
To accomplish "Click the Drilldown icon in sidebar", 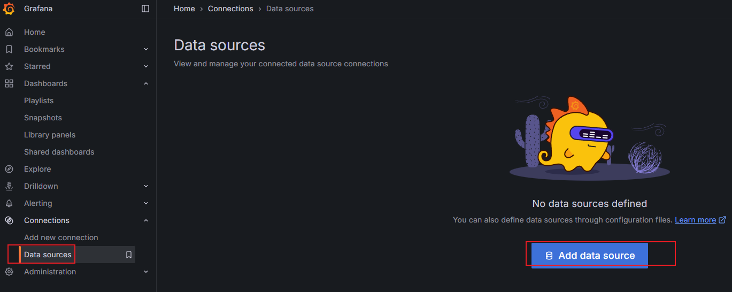I will [x=9, y=186].
